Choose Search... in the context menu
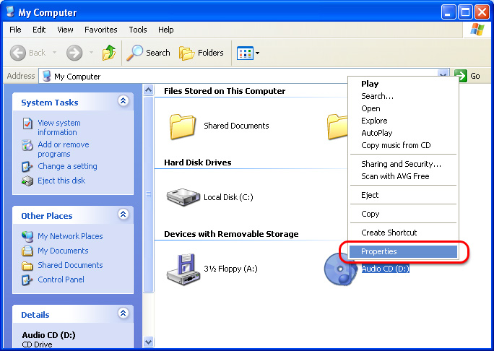This screenshot has height=351, width=494. 403,96
